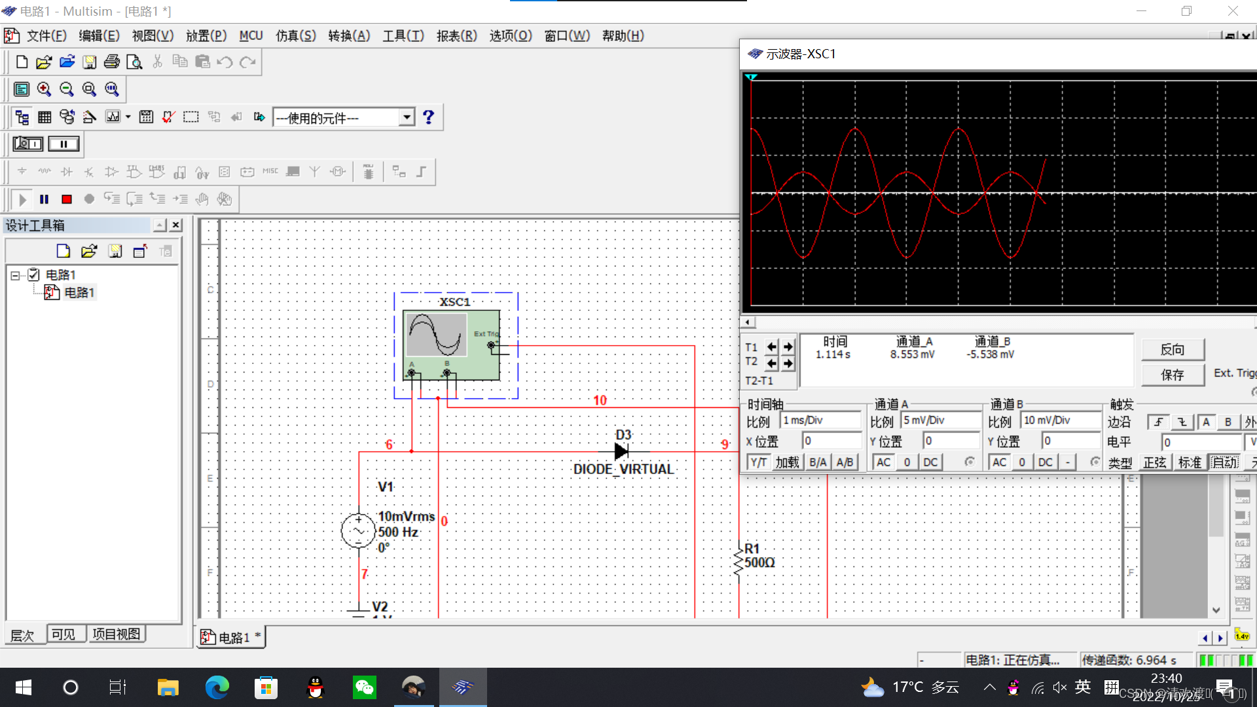The image size is (1257, 707).
Task: Click the diode component family icon
Action: [x=67, y=172]
